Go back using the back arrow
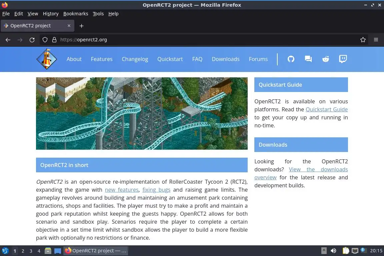 [x=8, y=40]
